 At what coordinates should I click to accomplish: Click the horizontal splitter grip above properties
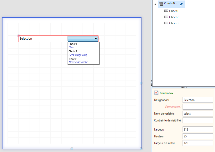184,87
